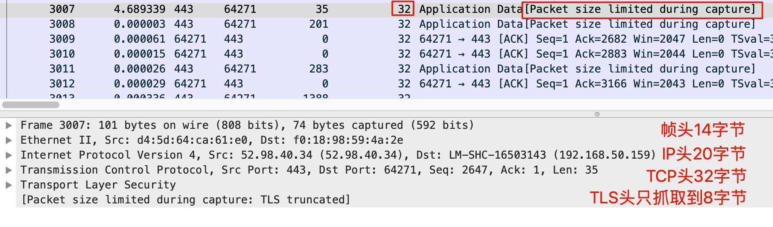Viewport: 773px width, 227px height.
Task: Expand the Transport Layer Security section
Action: click(x=8, y=185)
